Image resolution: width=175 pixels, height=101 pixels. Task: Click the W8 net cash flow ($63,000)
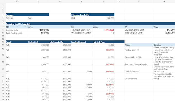[x=103, y=85]
